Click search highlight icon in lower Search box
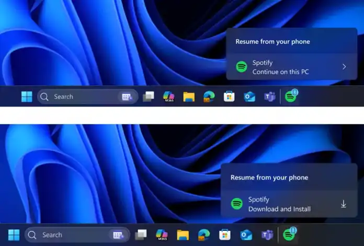 [x=118, y=235]
